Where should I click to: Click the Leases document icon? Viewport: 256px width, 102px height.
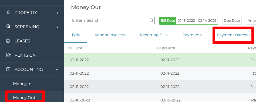click(x=8, y=41)
